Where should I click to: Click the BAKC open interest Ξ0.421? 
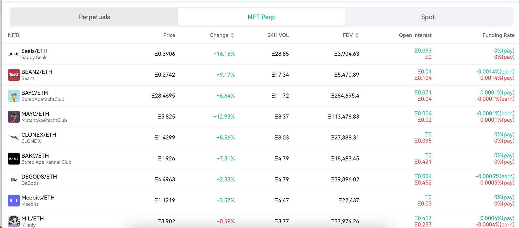(x=423, y=162)
